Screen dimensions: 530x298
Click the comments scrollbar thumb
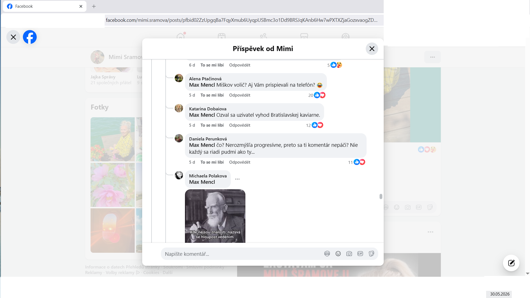click(x=381, y=196)
